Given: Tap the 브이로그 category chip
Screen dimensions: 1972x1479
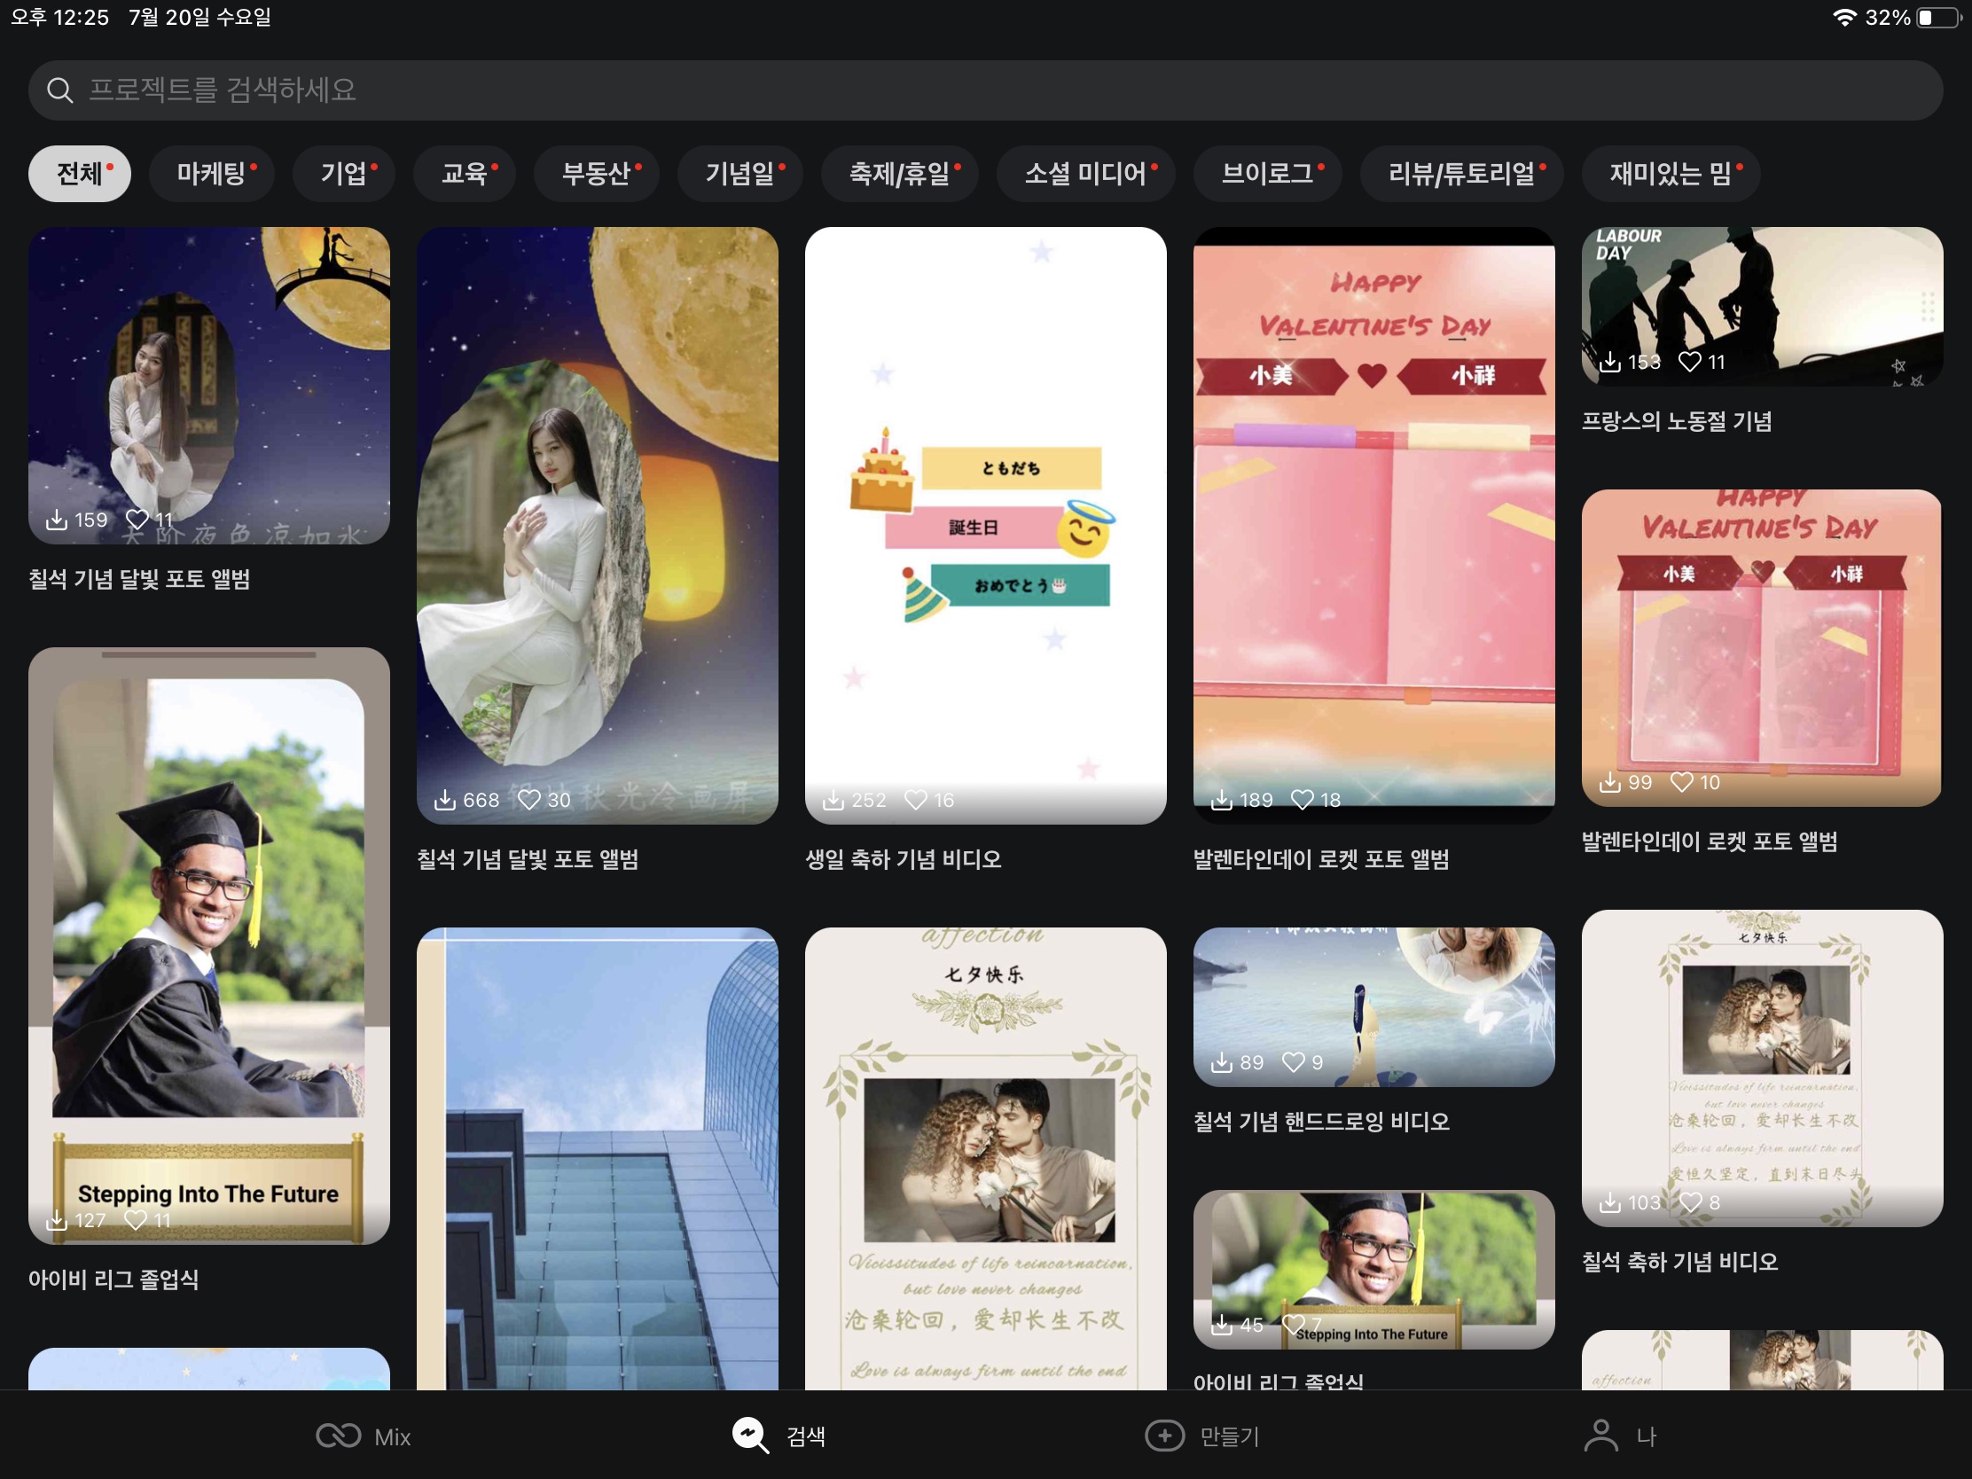Looking at the screenshot, I should pos(1267,173).
